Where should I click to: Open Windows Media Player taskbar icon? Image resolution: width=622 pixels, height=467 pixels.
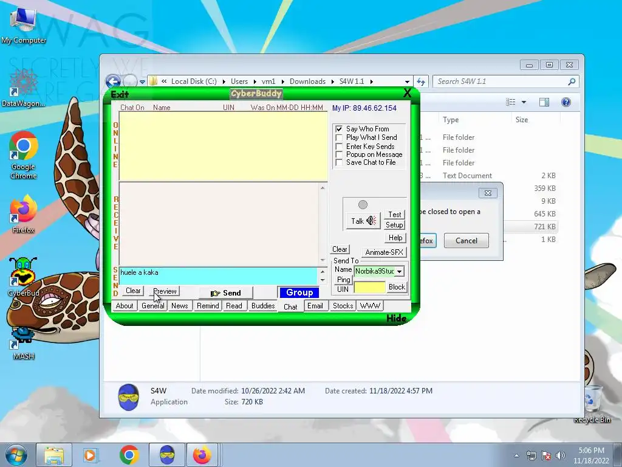(90, 455)
